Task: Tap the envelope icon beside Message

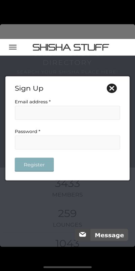Action: pos(82,235)
